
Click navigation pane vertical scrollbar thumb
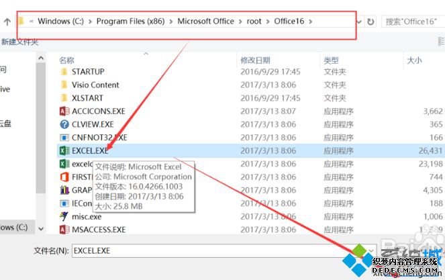point(41,128)
